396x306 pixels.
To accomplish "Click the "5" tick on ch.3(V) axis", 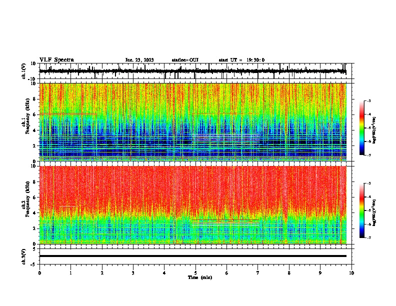I will pyautogui.click(x=34, y=248).
